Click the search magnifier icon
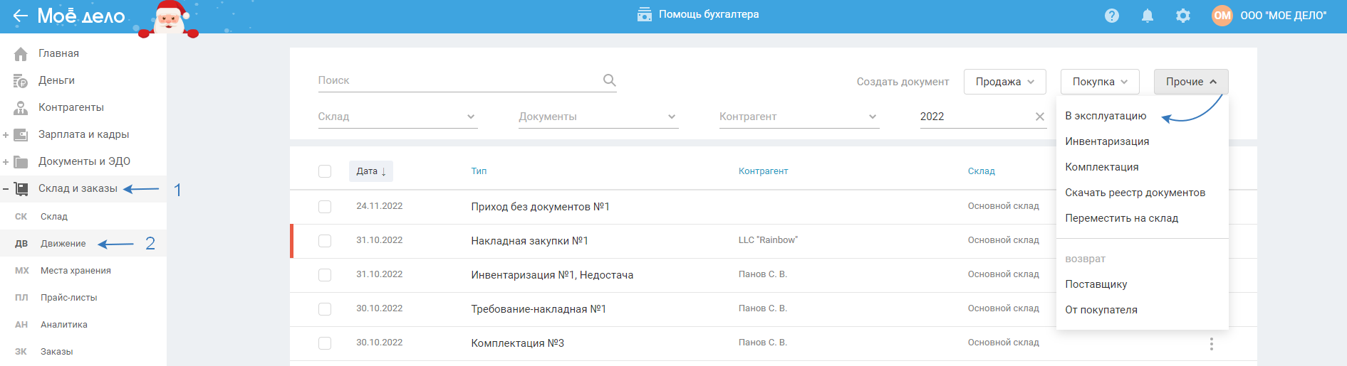 (609, 80)
